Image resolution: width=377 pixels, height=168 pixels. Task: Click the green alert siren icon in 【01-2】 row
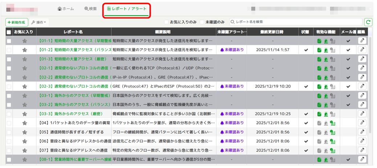click(326, 50)
